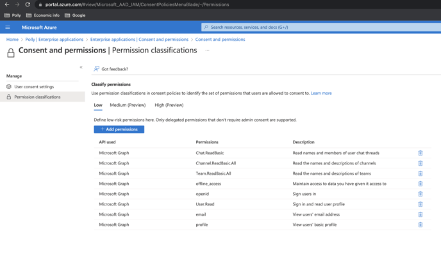Delete the Chat.ReadBasic permission row

(420, 153)
